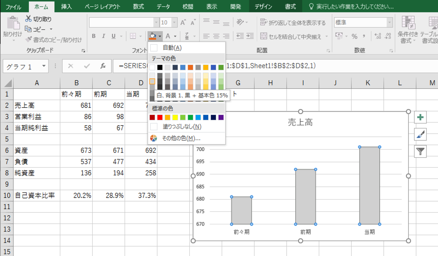Click the formula bar cancel X icon
Image resolution: width=438 pixels, height=256 pixels.
click(70, 66)
